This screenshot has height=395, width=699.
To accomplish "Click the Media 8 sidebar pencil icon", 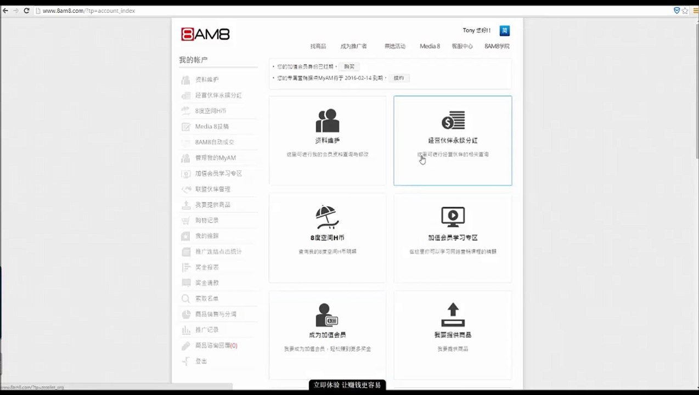I will (185, 127).
